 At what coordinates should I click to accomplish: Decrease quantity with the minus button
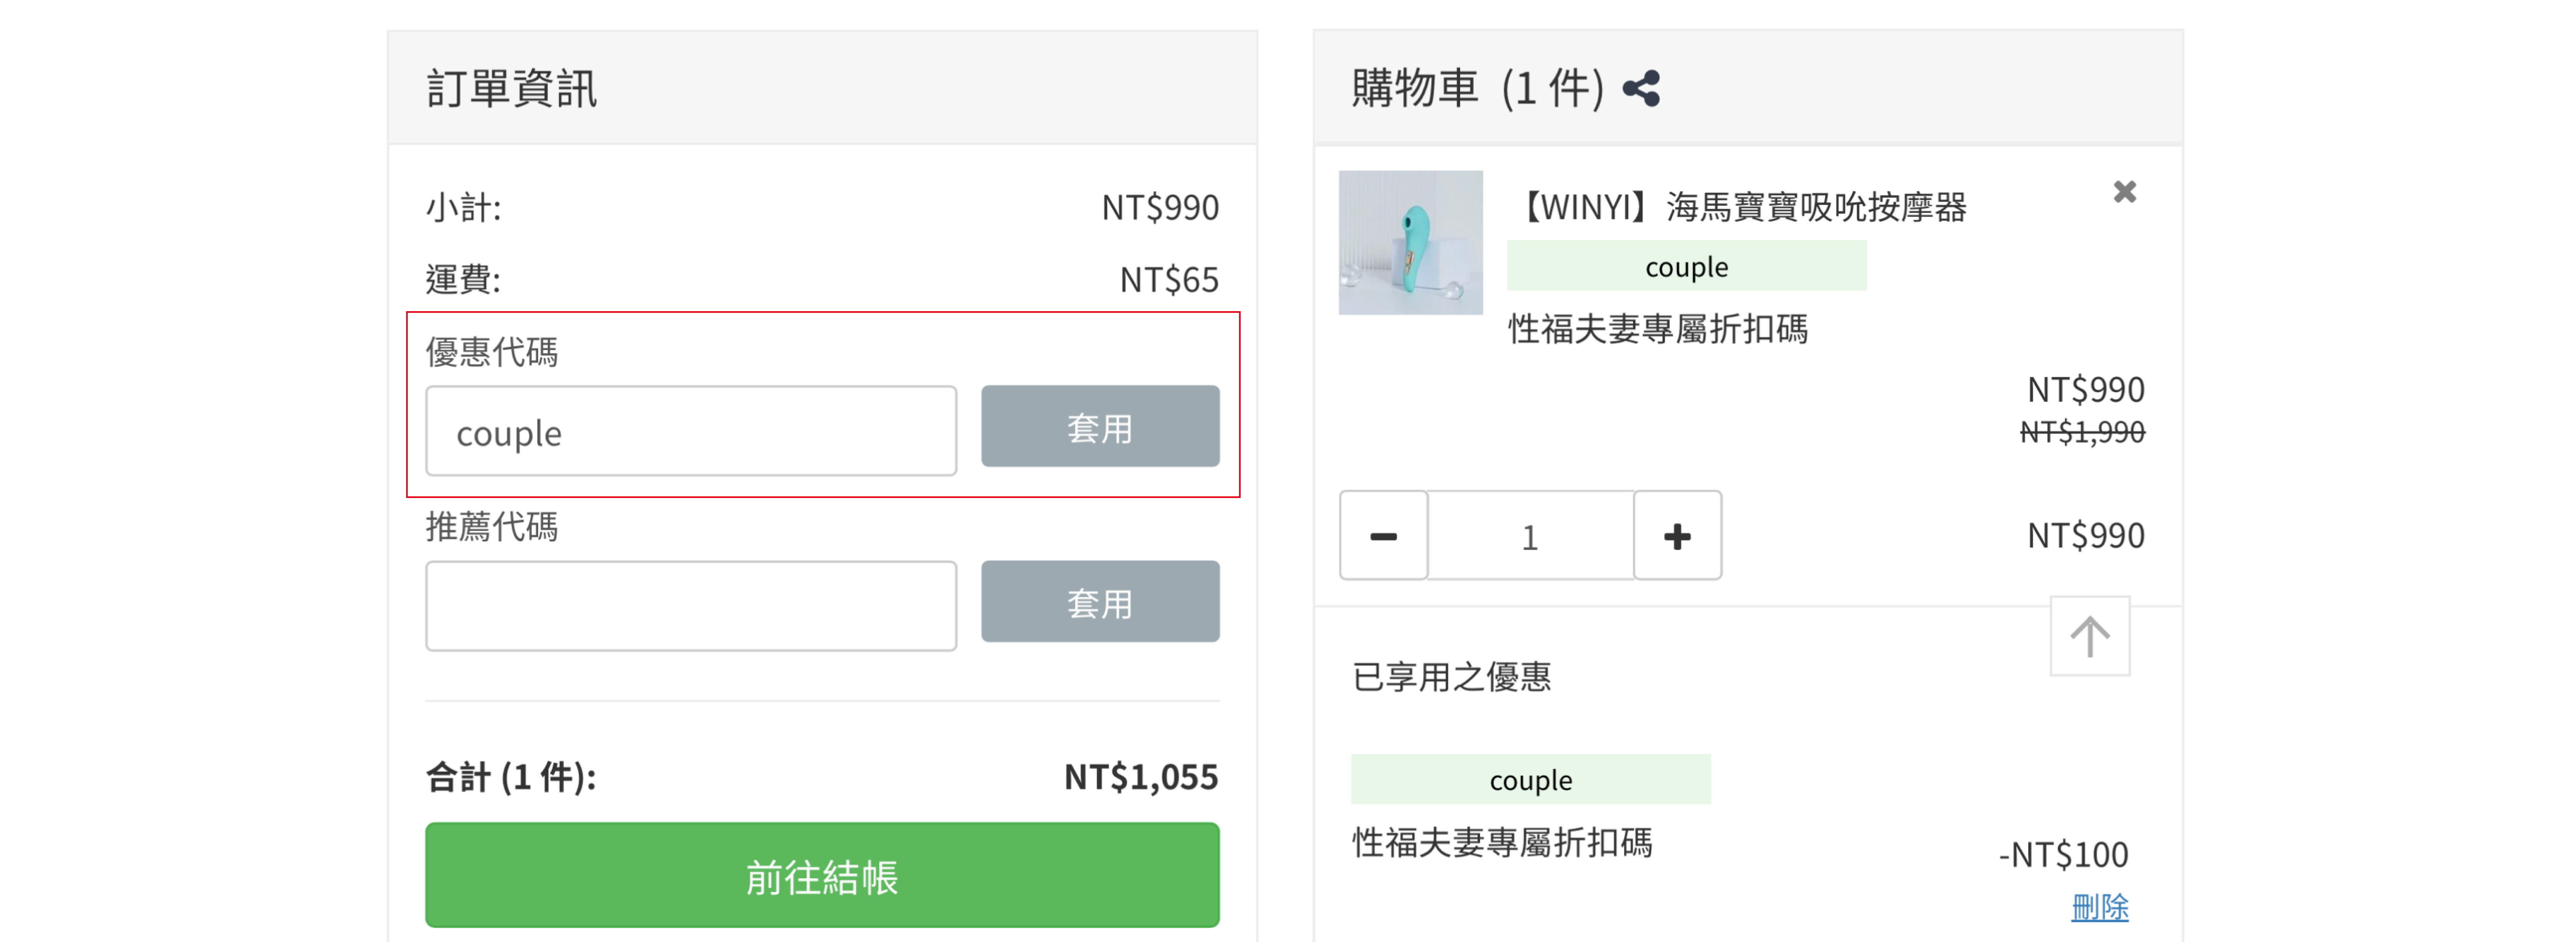1383,536
